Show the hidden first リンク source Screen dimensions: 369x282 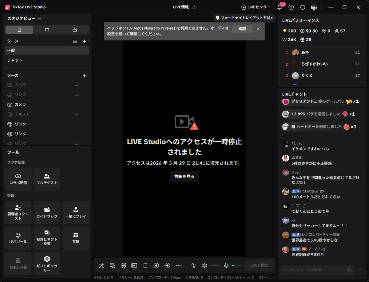click(x=76, y=95)
